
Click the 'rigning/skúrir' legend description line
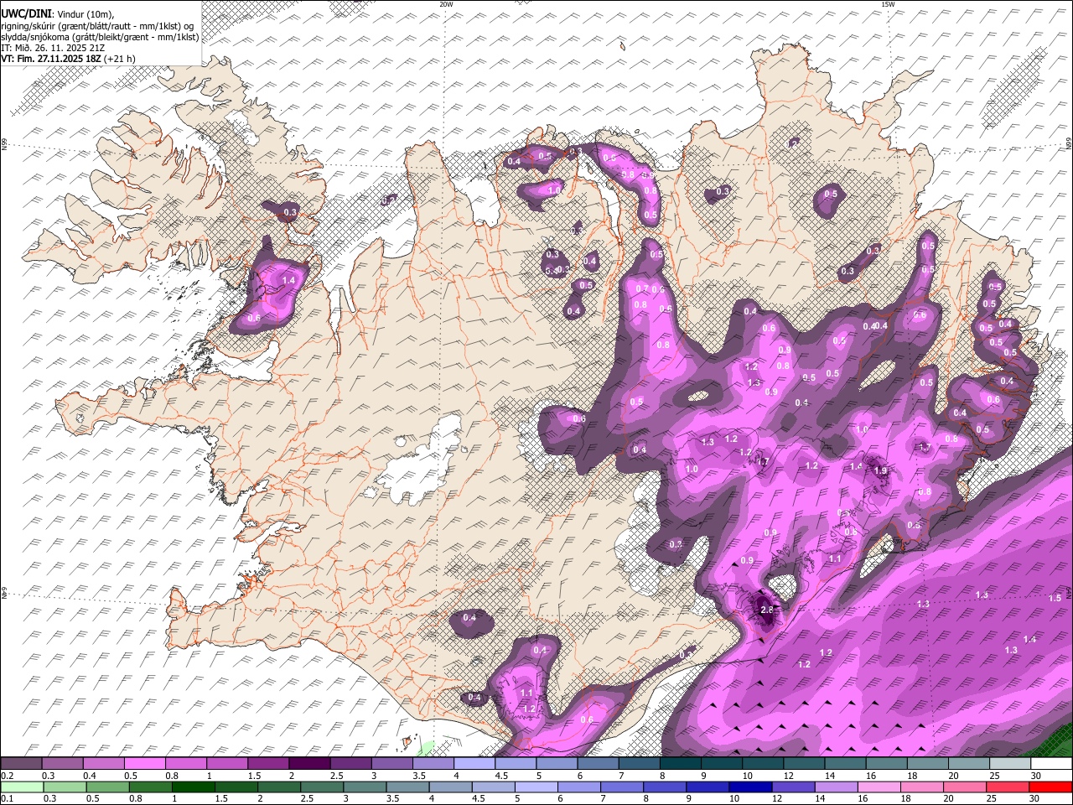97,25
